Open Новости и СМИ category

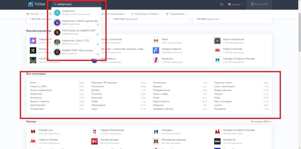coord(38,86)
